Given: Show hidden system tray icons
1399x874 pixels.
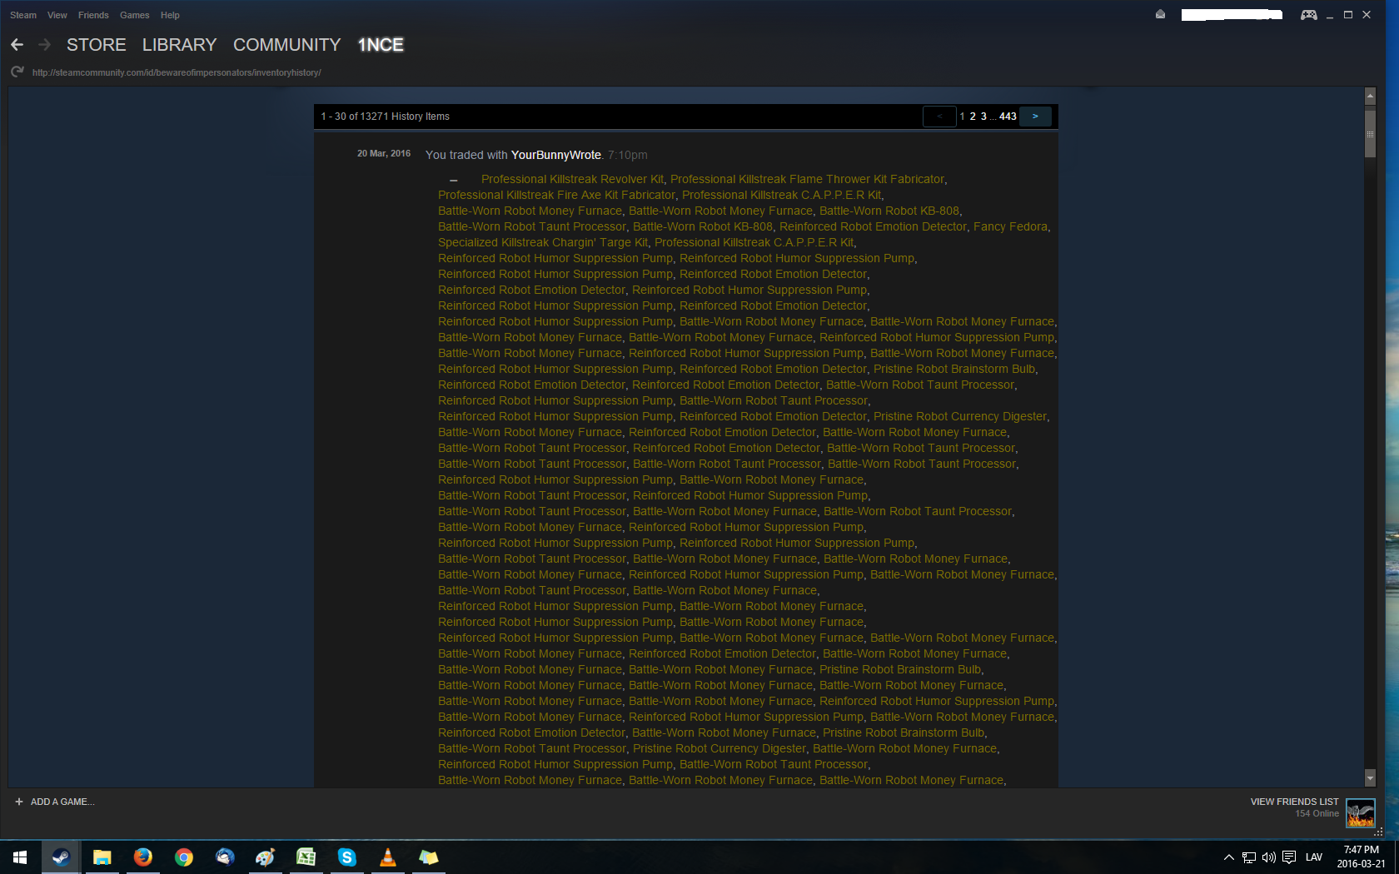Looking at the screenshot, I should pos(1228,857).
